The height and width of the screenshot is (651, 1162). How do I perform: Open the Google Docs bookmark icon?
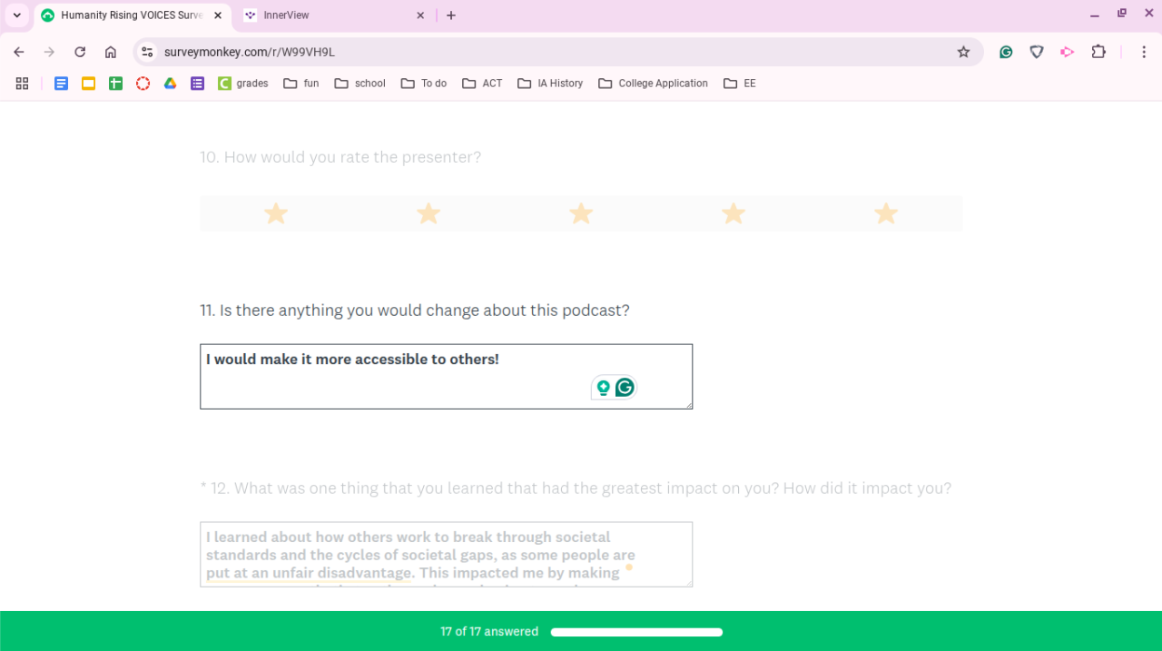61,84
